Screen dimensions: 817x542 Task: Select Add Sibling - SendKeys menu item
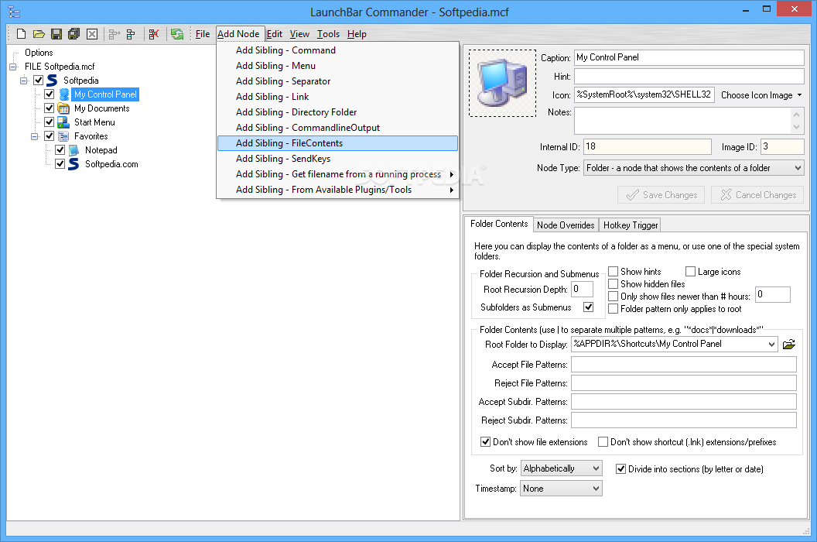point(337,159)
